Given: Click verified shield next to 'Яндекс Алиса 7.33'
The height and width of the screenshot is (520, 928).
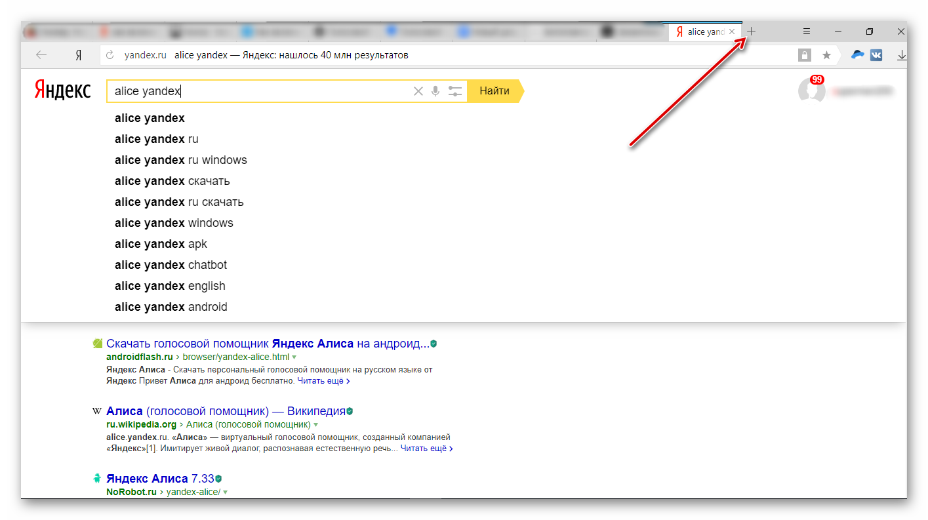Looking at the screenshot, I should point(218,479).
